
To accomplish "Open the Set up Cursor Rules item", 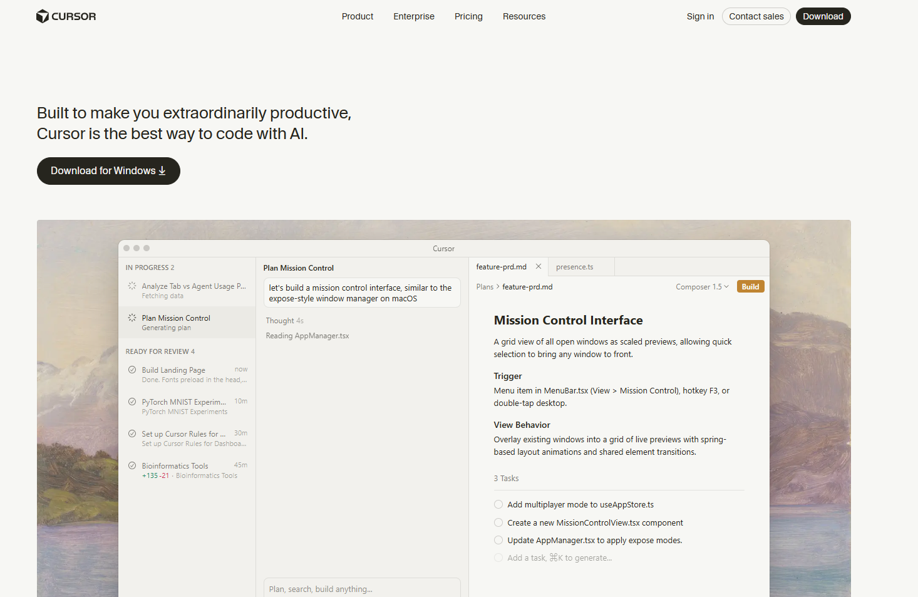I will pyautogui.click(x=187, y=439).
